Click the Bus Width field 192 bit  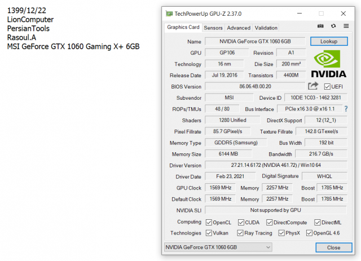326,143
